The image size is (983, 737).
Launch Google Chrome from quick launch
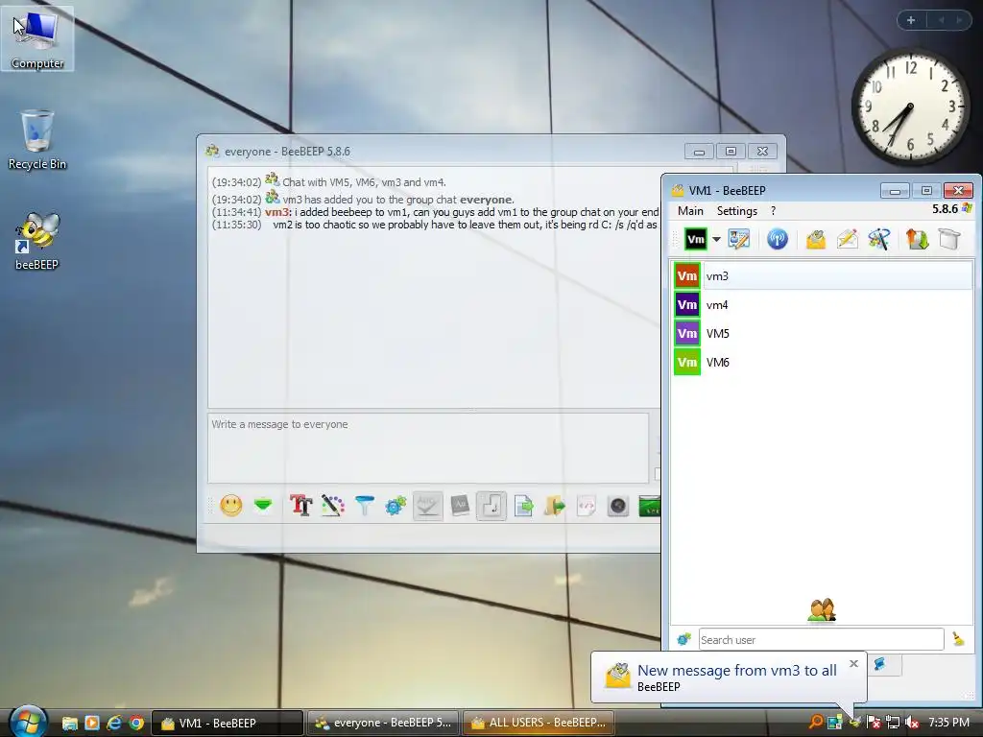[x=136, y=724]
